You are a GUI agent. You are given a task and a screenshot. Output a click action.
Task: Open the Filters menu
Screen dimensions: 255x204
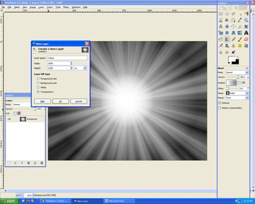[x=66, y=7]
